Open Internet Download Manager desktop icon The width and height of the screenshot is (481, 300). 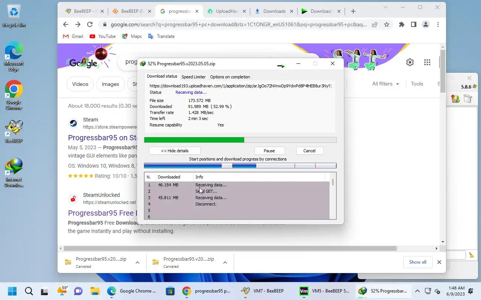14,172
